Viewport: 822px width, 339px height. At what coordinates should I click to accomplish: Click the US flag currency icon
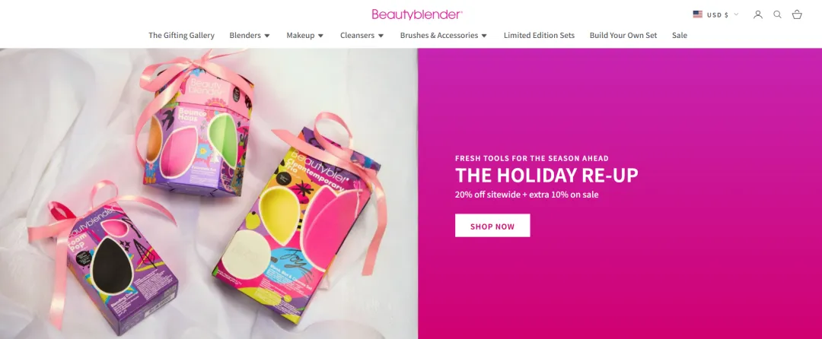[x=697, y=14]
